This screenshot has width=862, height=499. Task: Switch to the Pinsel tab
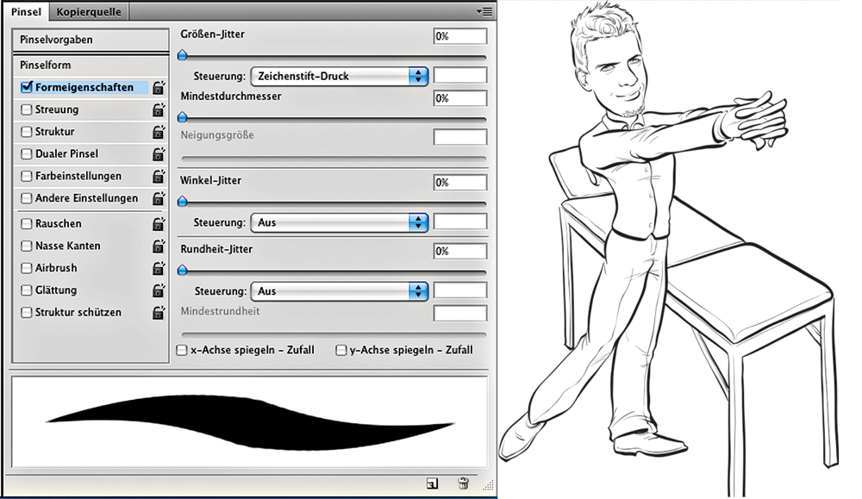click(26, 11)
